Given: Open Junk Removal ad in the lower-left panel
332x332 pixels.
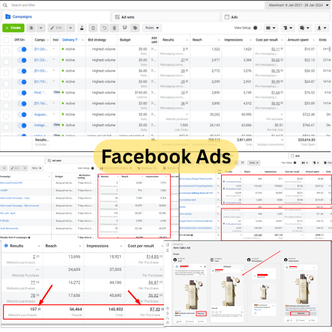Looking at the screenshot, I should tap(9, 228).
